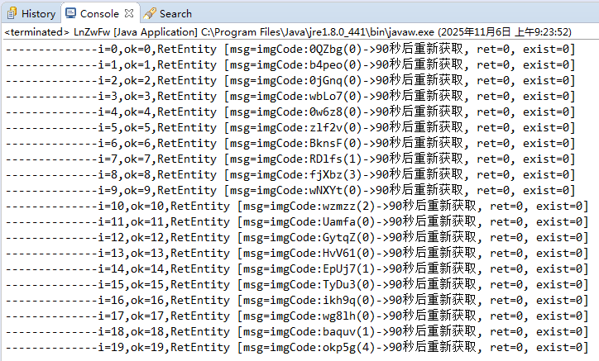The width and height of the screenshot is (599, 361).
Task: Click console line containing imgCode:wg8lh
Action: pos(297,316)
